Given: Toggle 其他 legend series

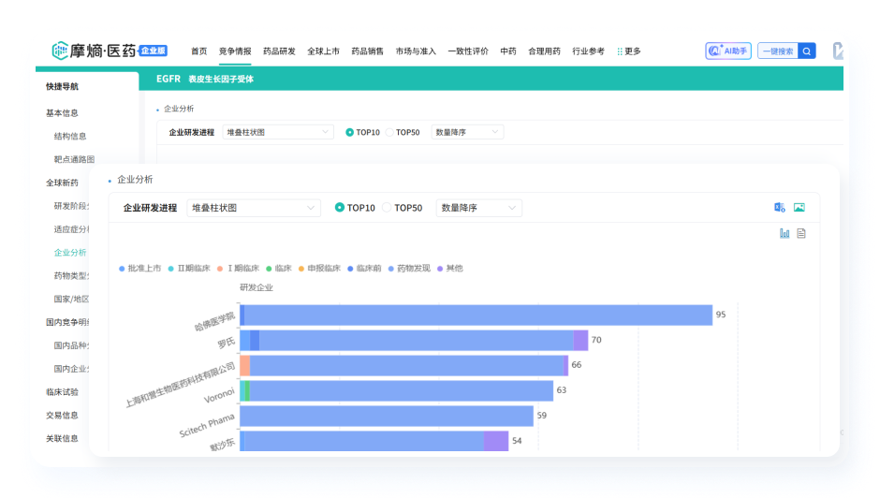Looking at the screenshot, I should point(450,269).
